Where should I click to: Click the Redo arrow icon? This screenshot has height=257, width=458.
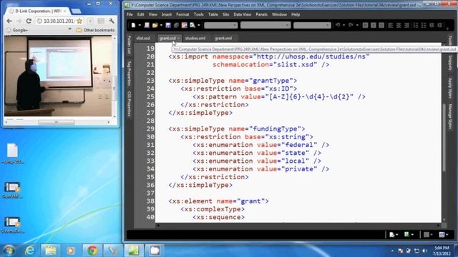click(351, 26)
